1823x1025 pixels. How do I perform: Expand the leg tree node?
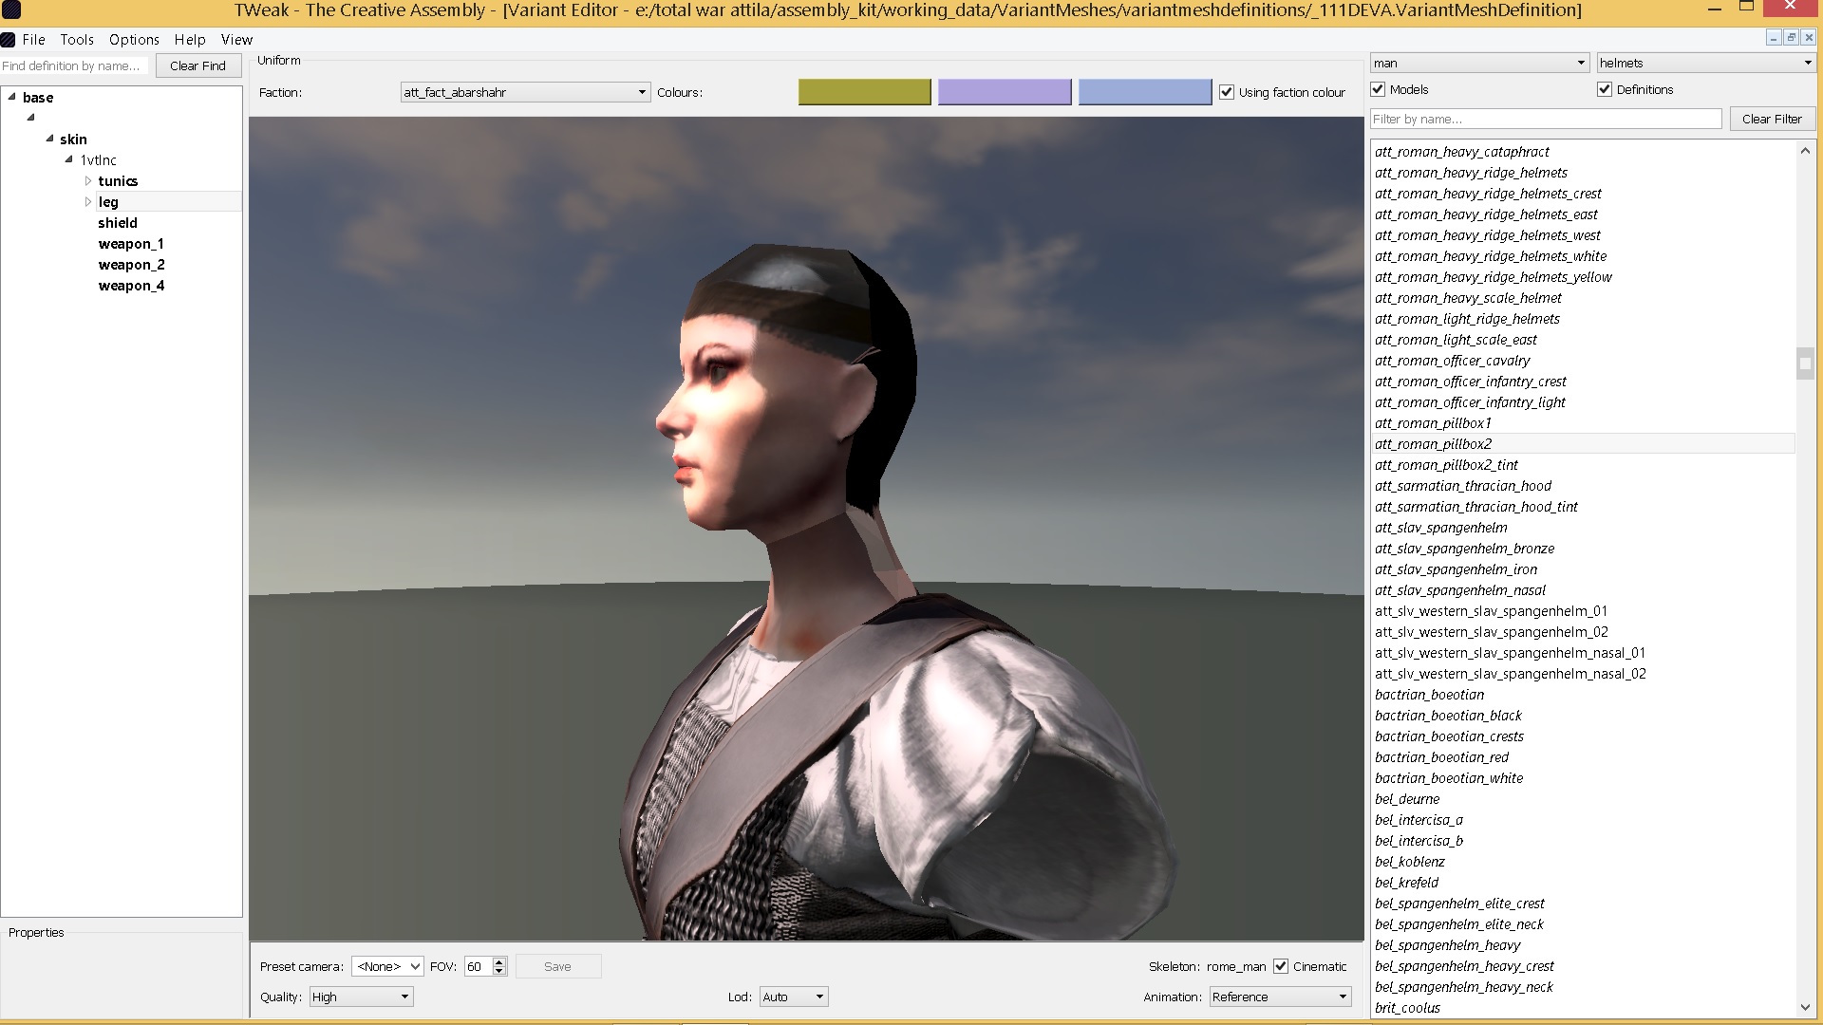pos(87,201)
